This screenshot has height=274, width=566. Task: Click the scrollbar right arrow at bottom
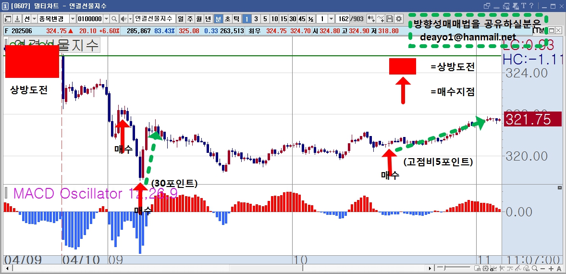pyautogui.click(x=430, y=268)
